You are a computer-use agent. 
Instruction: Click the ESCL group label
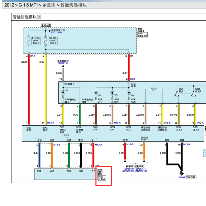coord(67,135)
